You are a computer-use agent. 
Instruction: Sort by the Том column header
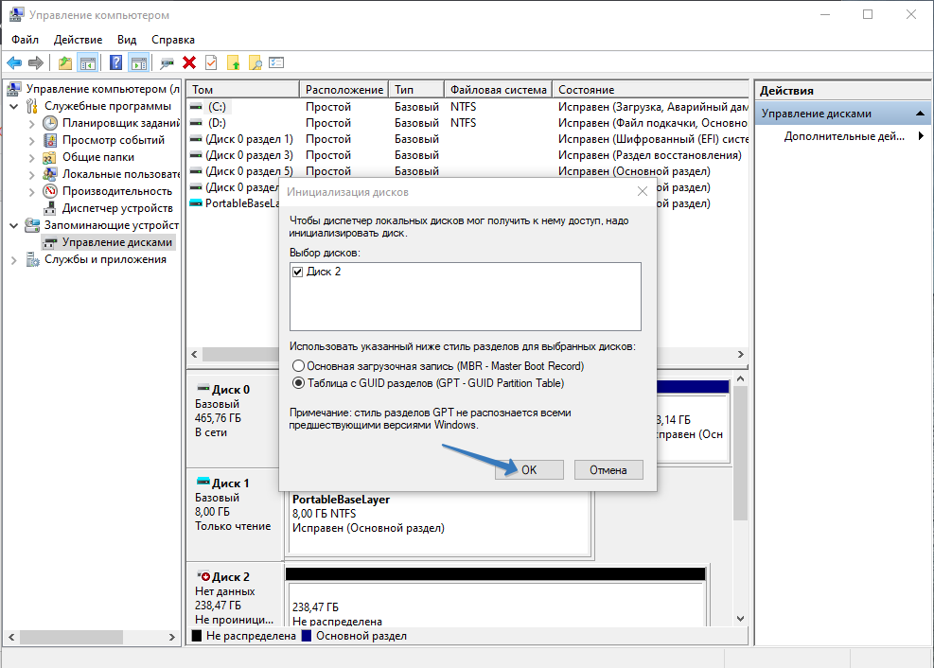click(x=242, y=89)
